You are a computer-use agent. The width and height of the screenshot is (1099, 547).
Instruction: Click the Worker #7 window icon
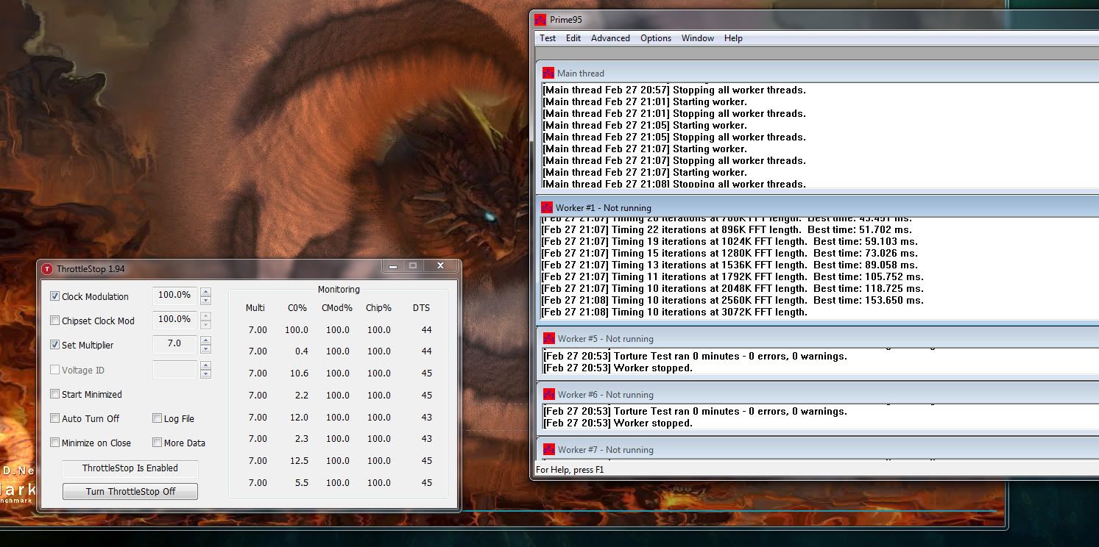click(549, 449)
